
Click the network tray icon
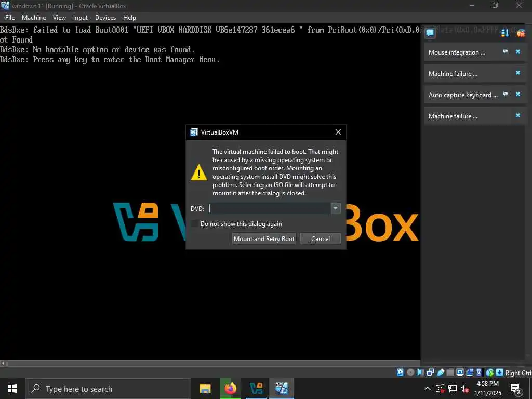coord(453,389)
